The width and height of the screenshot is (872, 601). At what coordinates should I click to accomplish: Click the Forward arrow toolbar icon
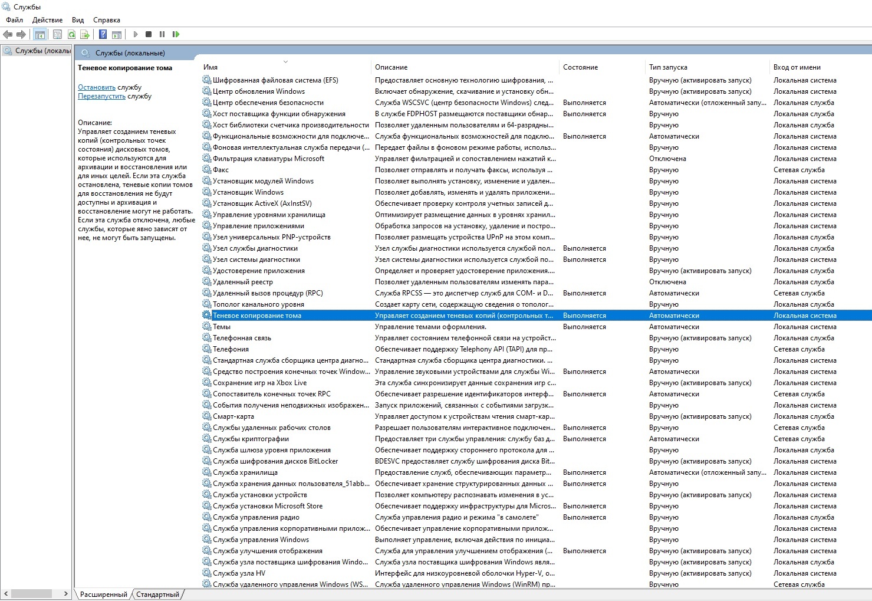[x=21, y=34]
